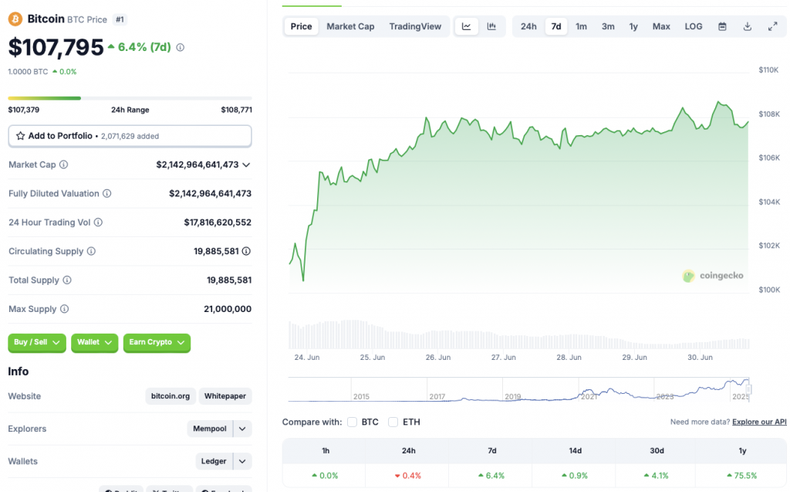Image resolution: width=790 pixels, height=492 pixels.
Task: Click the #1 rank badge
Action: point(120,19)
